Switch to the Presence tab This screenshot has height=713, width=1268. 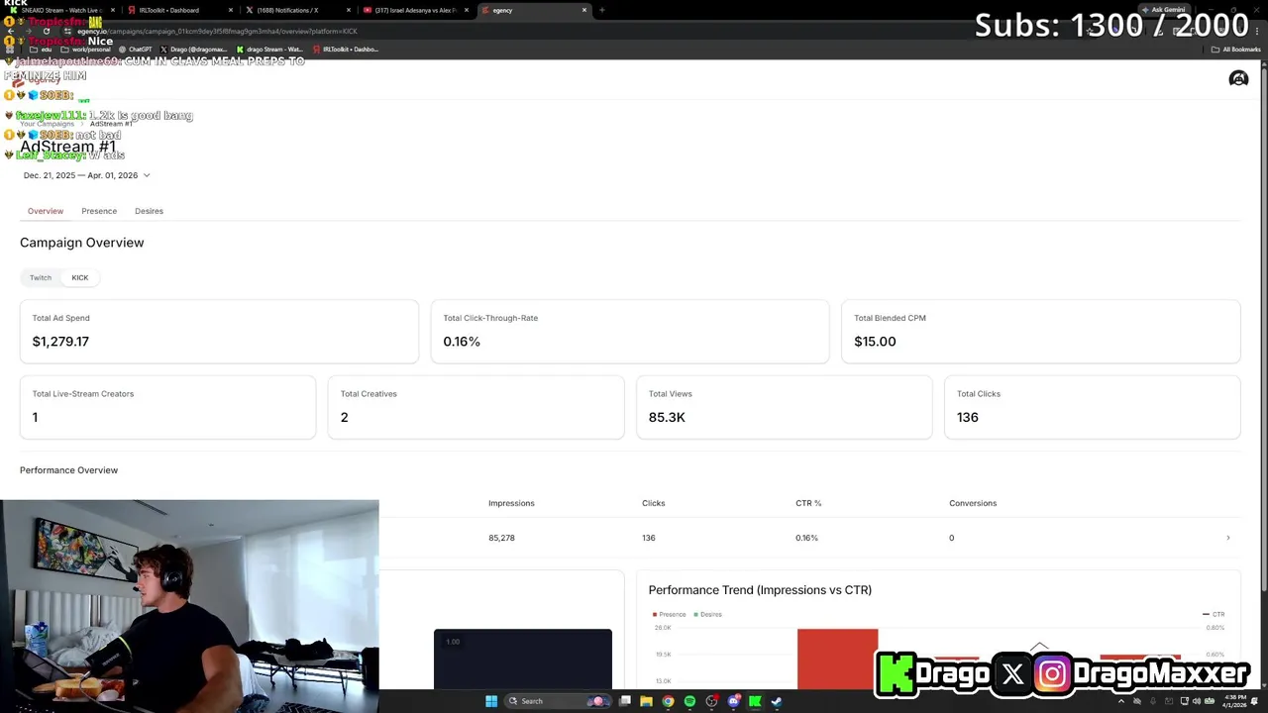pos(99,211)
